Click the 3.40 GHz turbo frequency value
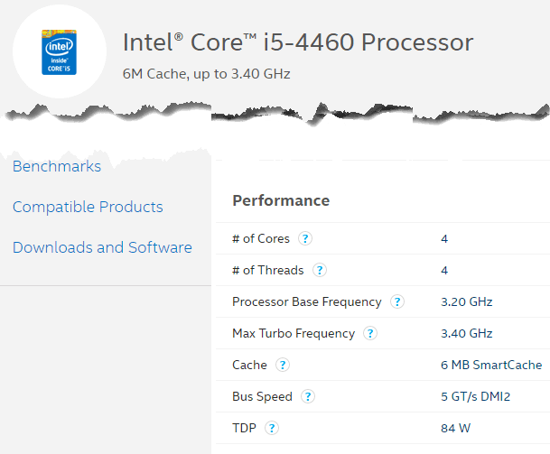This screenshot has width=550, height=454. click(466, 334)
